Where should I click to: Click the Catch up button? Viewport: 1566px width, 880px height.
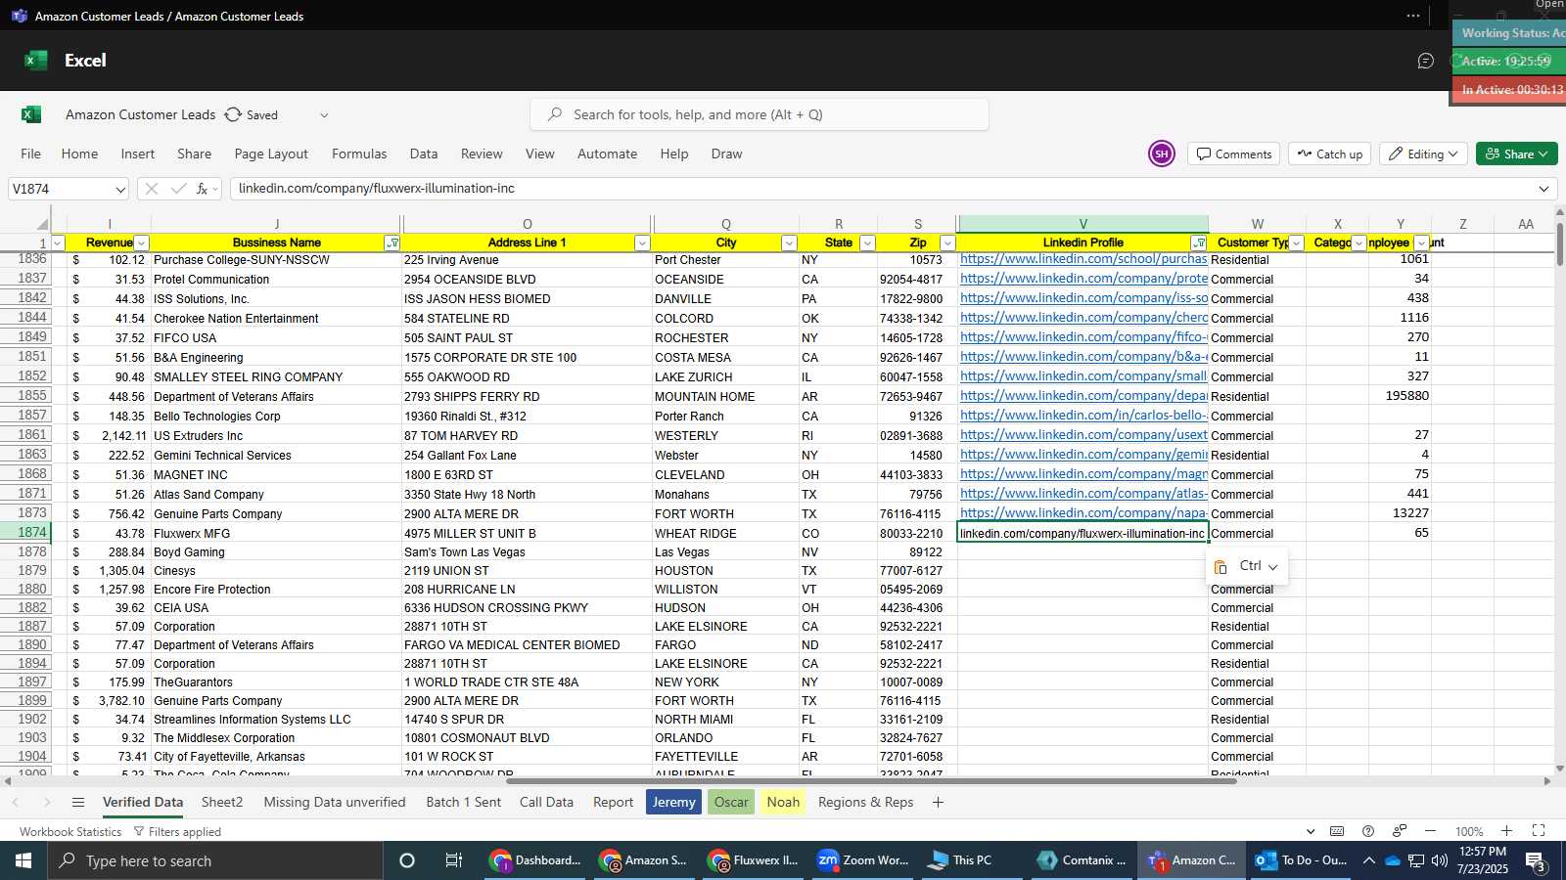click(1330, 154)
